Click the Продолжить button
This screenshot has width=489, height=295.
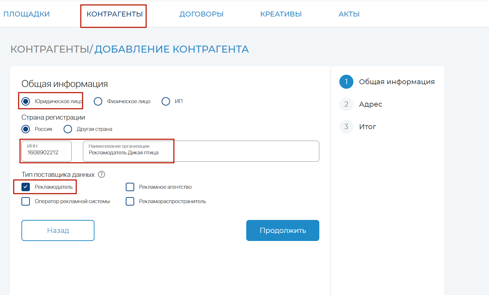[283, 230]
